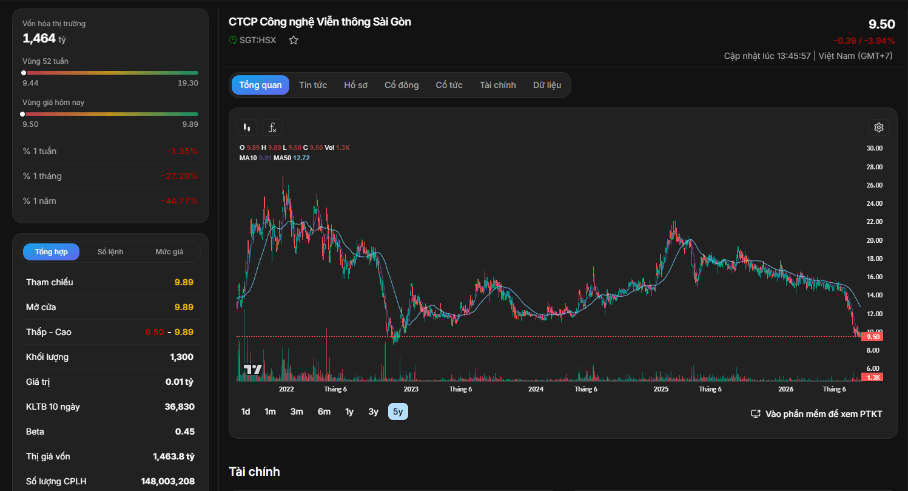Click the green clock icon beside SGT:HSX
Image resolution: width=908 pixels, height=491 pixels.
[x=233, y=40]
